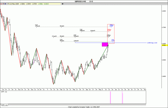
Task: Click the TCR 24Mar09 time projection label
Action: (82, 30)
